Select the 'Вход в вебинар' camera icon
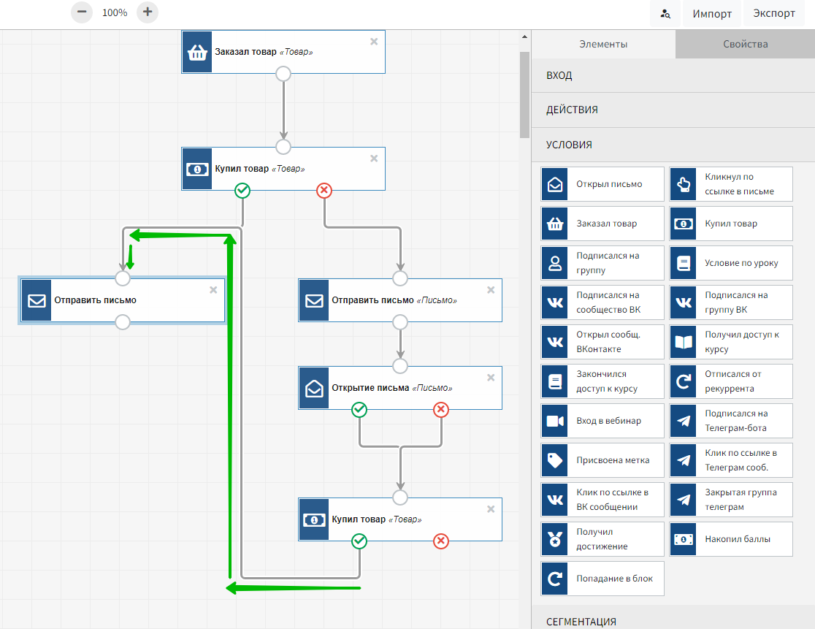This screenshot has height=629, width=815. coord(555,421)
